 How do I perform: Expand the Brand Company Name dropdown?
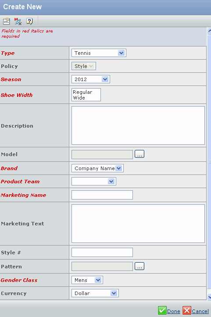97,168
